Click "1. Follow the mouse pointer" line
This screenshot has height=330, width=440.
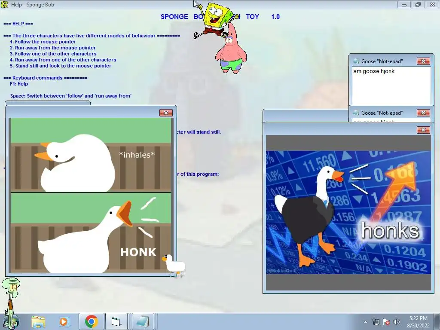coord(43,42)
